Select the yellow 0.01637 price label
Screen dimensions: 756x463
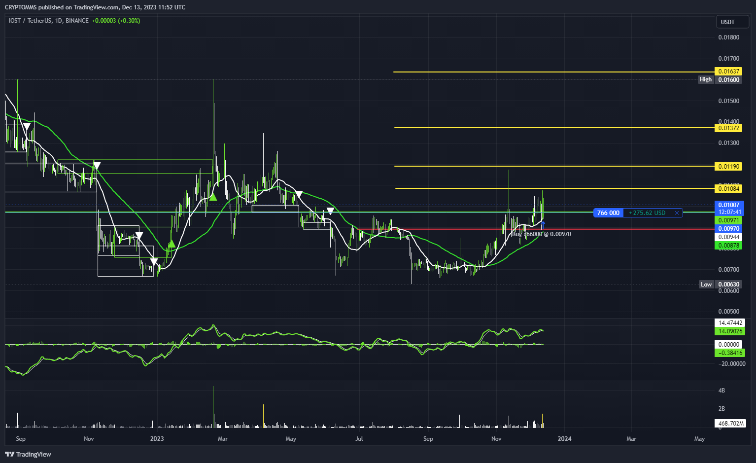click(728, 71)
